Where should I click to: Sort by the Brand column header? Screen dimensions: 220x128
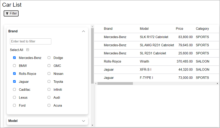click(108, 29)
